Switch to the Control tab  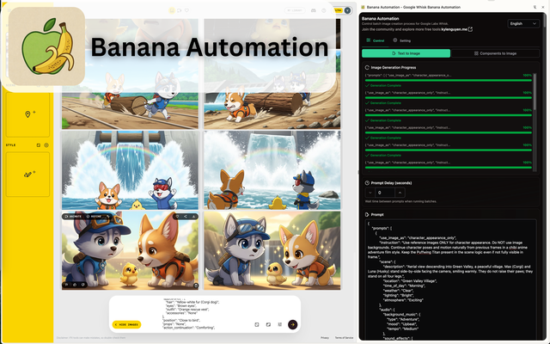(x=376, y=40)
